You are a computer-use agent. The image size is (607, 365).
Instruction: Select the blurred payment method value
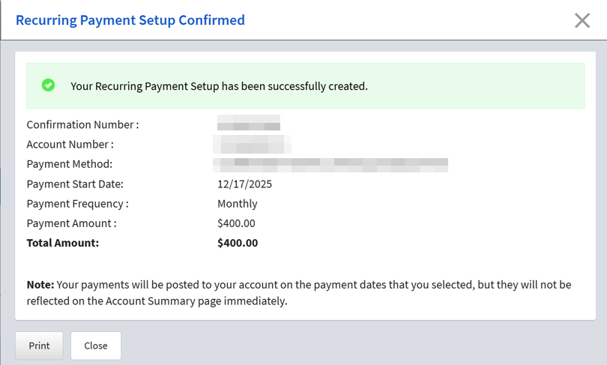coord(330,163)
